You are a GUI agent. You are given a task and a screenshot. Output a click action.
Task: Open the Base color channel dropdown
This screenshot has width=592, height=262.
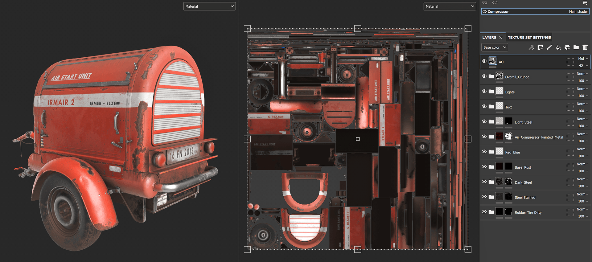click(x=495, y=47)
